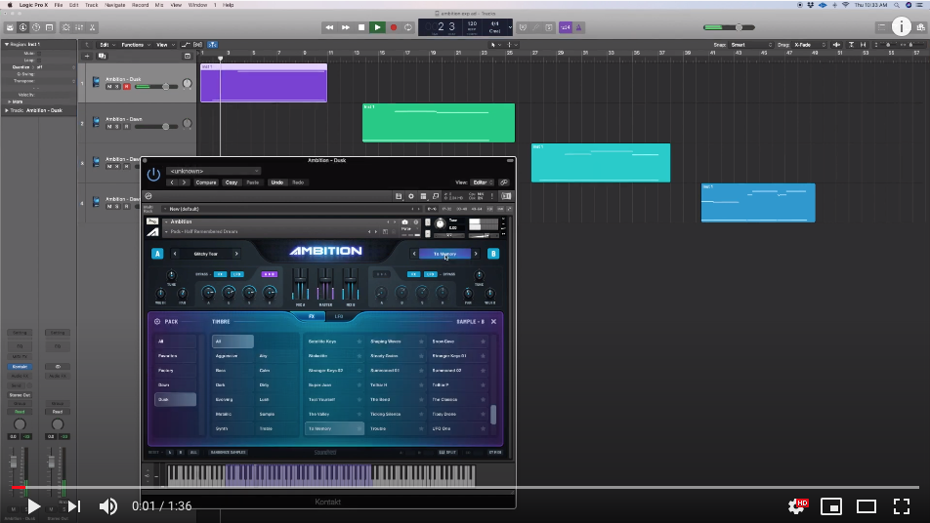The width and height of the screenshot is (930, 523).
Task: Open Smart Controls from the control bar
Action: pyautogui.click(x=65, y=27)
